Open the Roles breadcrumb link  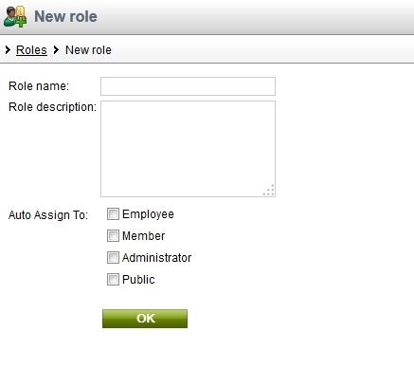pos(31,50)
